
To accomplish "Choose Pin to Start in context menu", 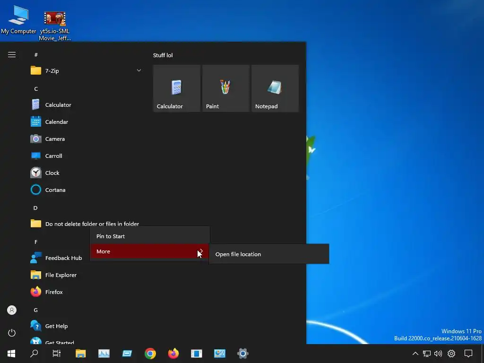I will (x=150, y=236).
